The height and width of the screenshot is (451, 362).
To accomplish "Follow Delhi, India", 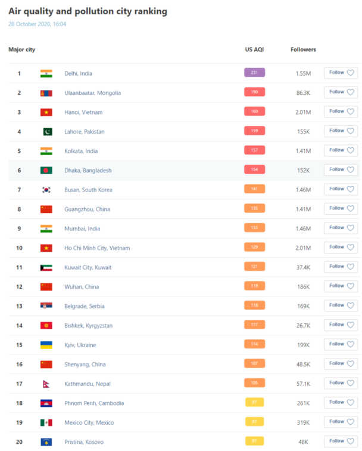I will tap(341, 73).
